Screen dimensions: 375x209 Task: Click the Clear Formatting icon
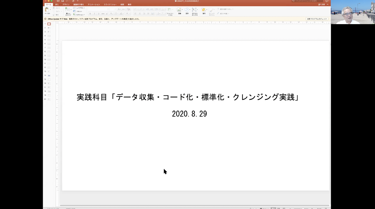coord(129,9)
